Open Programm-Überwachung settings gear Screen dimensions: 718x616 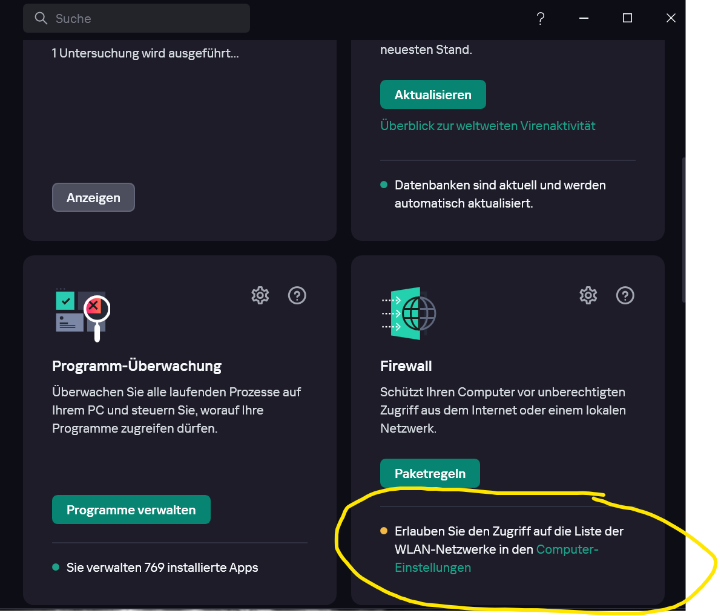click(x=260, y=295)
